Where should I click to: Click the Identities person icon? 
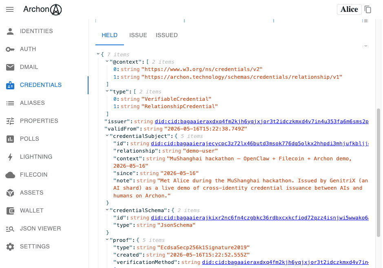click(x=10, y=31)
